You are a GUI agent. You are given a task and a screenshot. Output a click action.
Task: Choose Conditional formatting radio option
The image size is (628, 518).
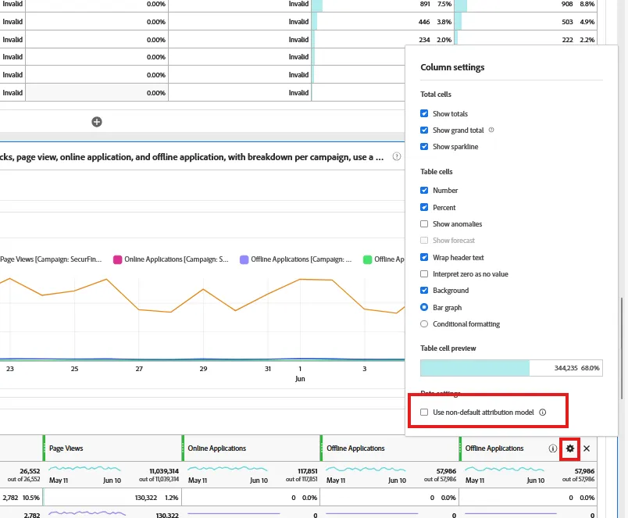coord(424,323)
